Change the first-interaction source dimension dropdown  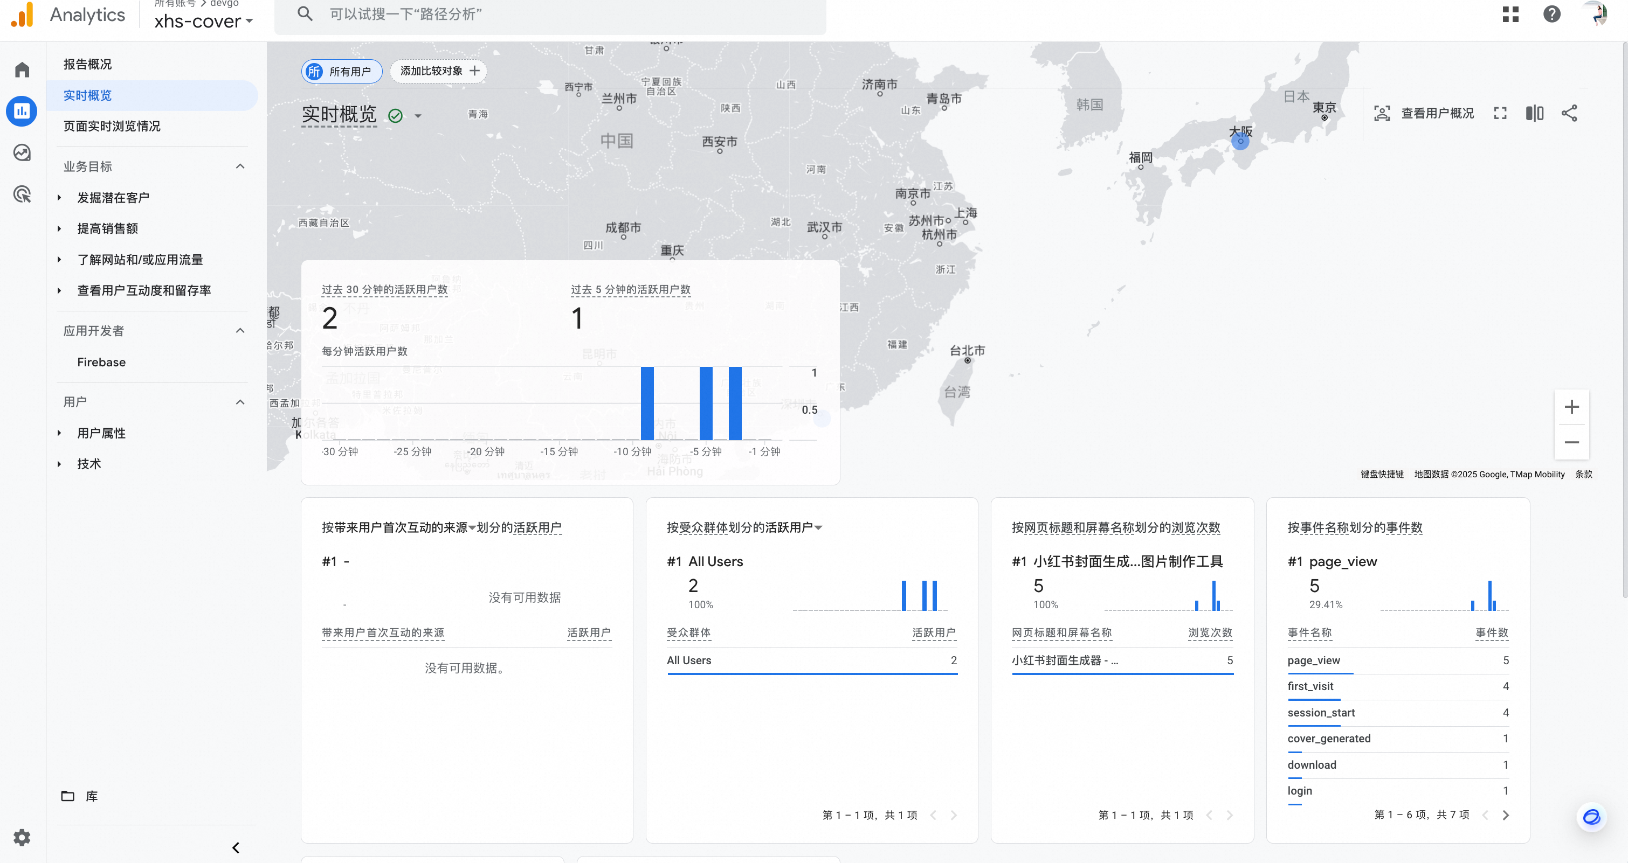point(472,527)
